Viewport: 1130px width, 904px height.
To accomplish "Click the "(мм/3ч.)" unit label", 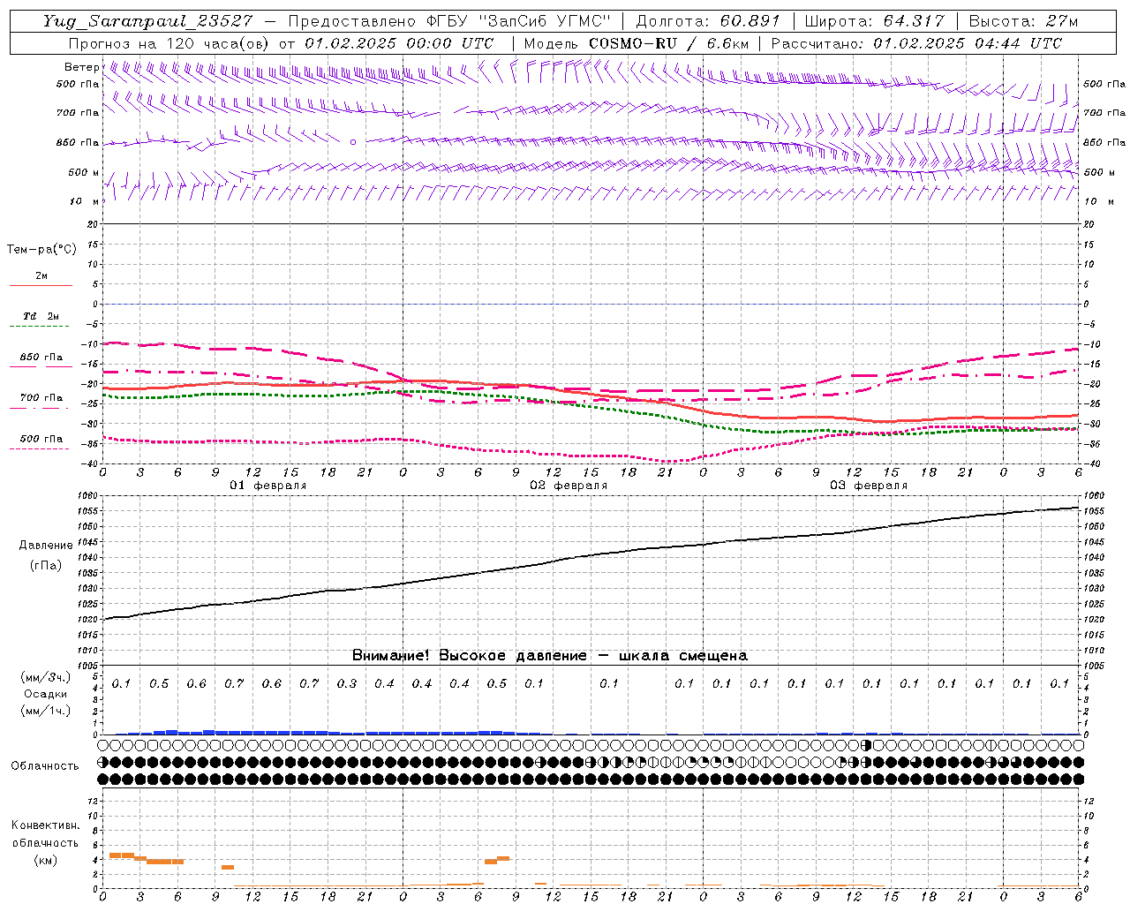I will (x=45, y=677).
